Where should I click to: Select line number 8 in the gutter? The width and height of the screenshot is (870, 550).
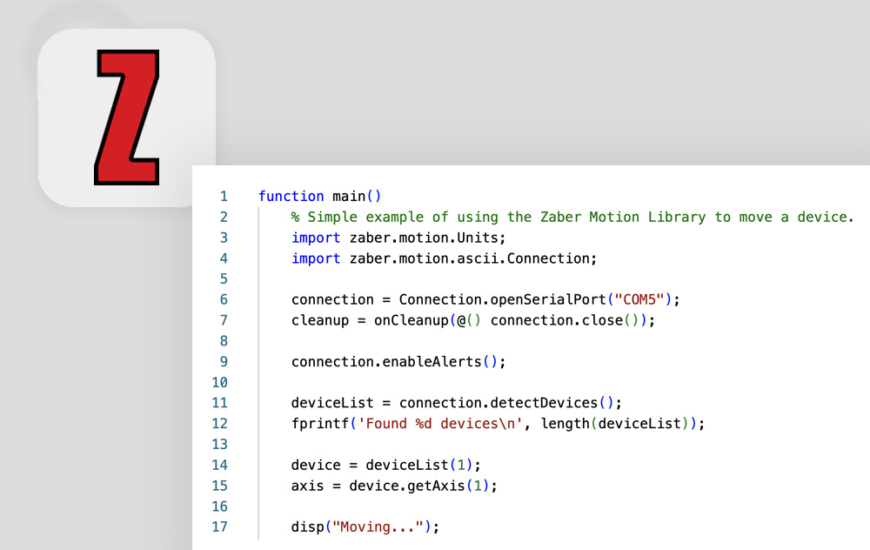(x=224, y=341)
